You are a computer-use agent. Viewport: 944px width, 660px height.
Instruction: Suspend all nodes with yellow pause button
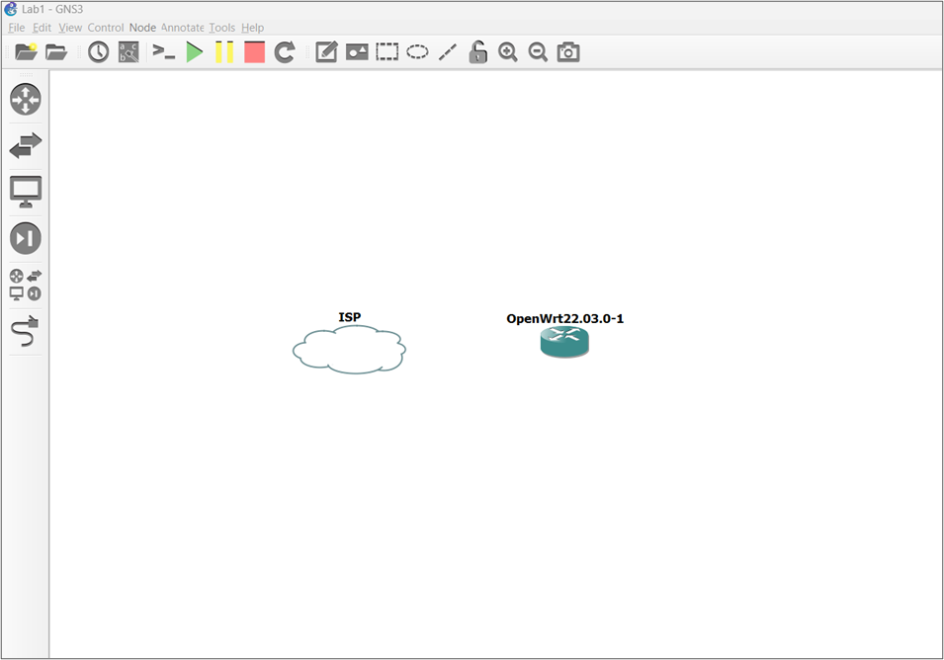[x=224, y=52]
